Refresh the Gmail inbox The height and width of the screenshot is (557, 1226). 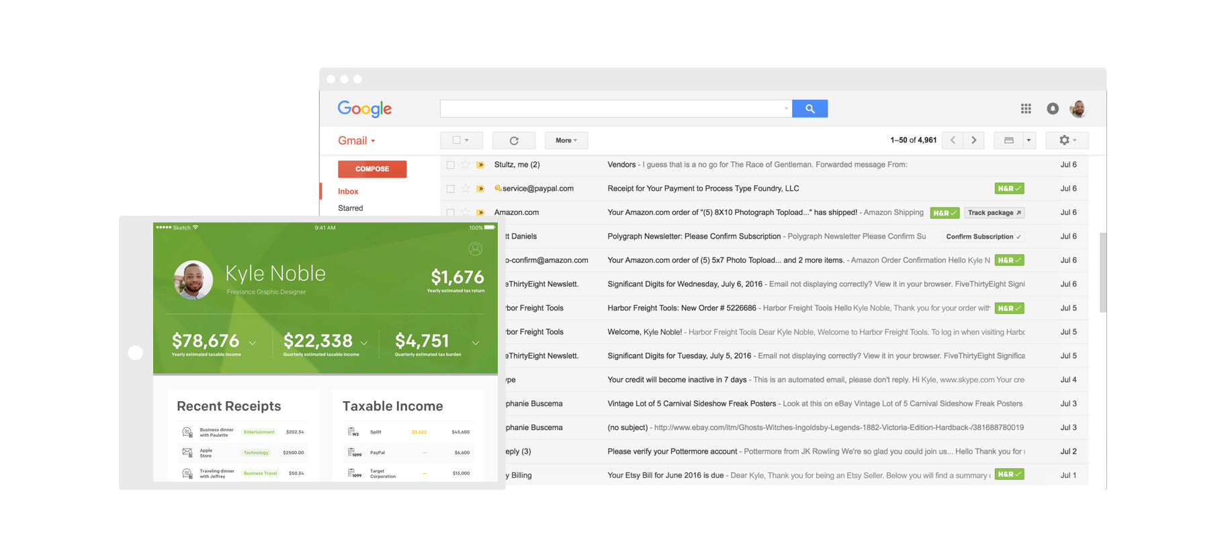tap(514, 140)
